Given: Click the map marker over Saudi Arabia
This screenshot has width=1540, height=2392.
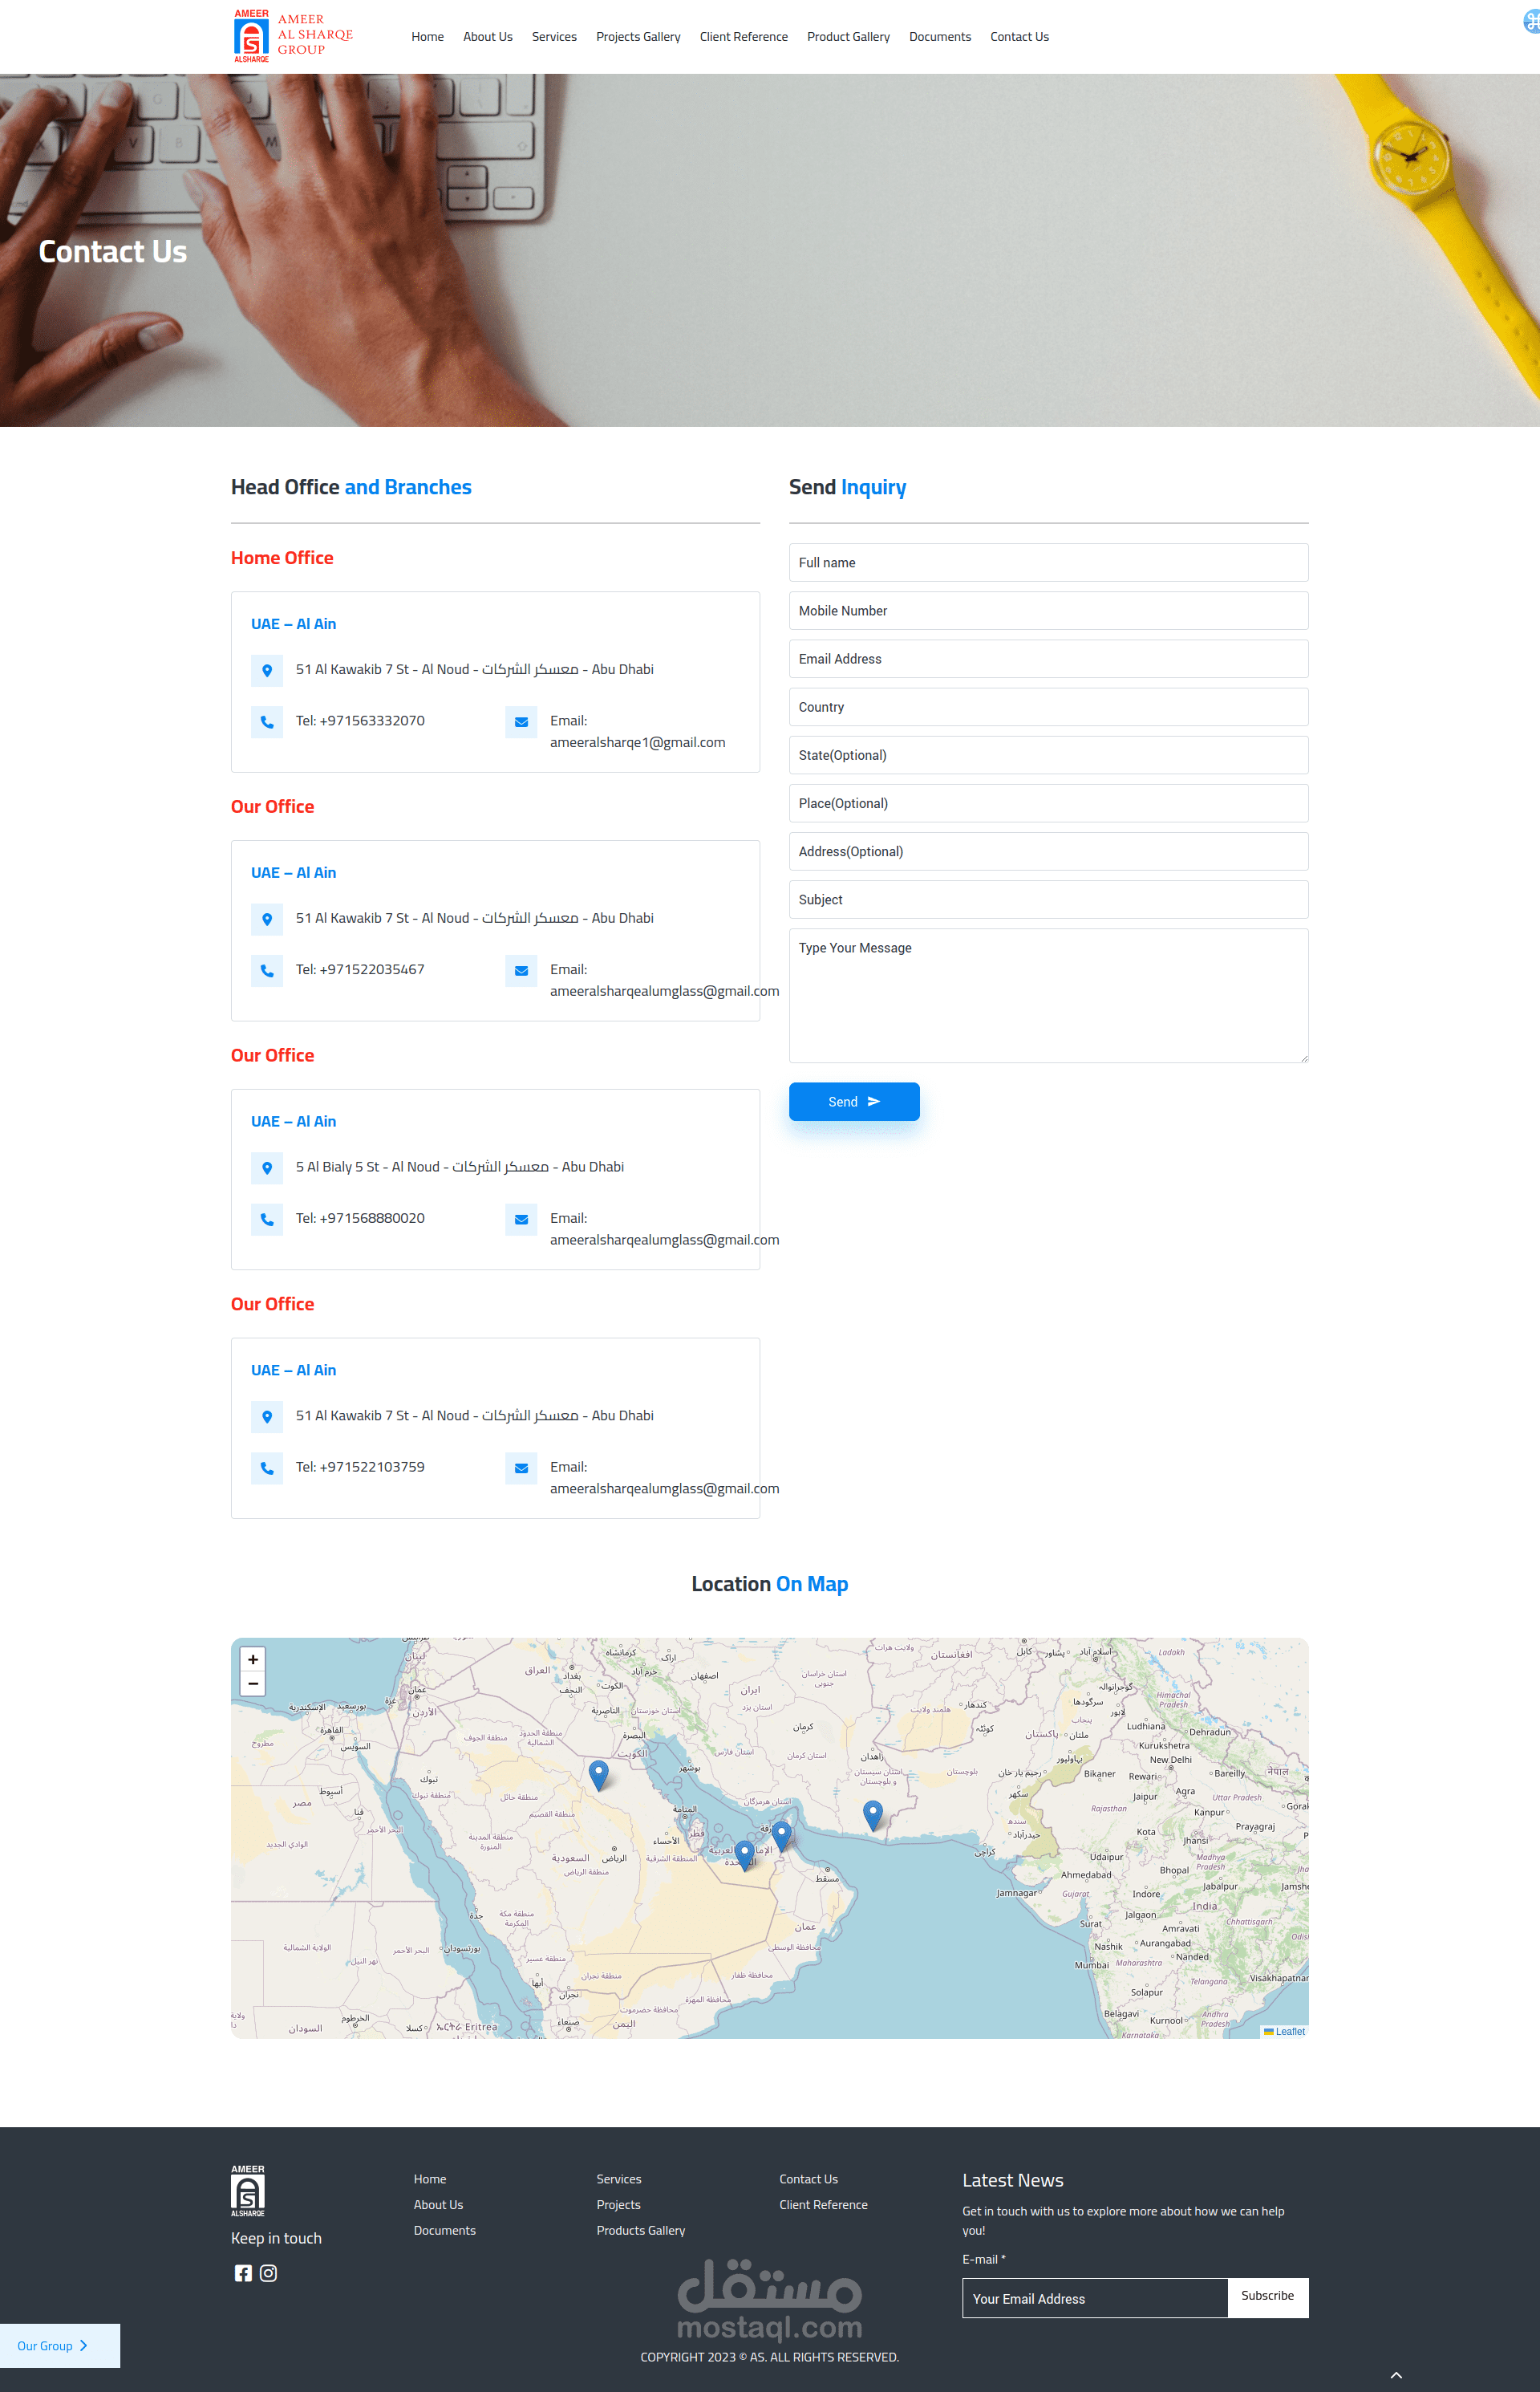Looking at the screenshot, I should 598,1774.
